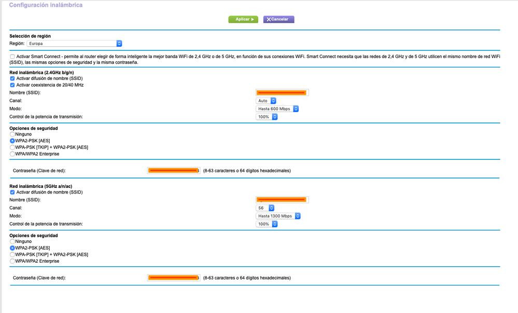Expand the Hasta 1300 Mbps mode dropdown
518x313 pixels.
coord(278,216)
